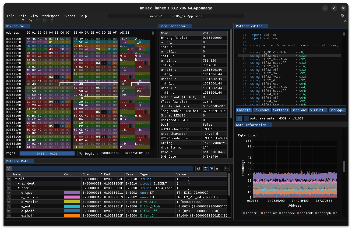Viewport: 352px width, 230px height.
Task: Click the Save floppy disk icon
Action: pos(37,21)
